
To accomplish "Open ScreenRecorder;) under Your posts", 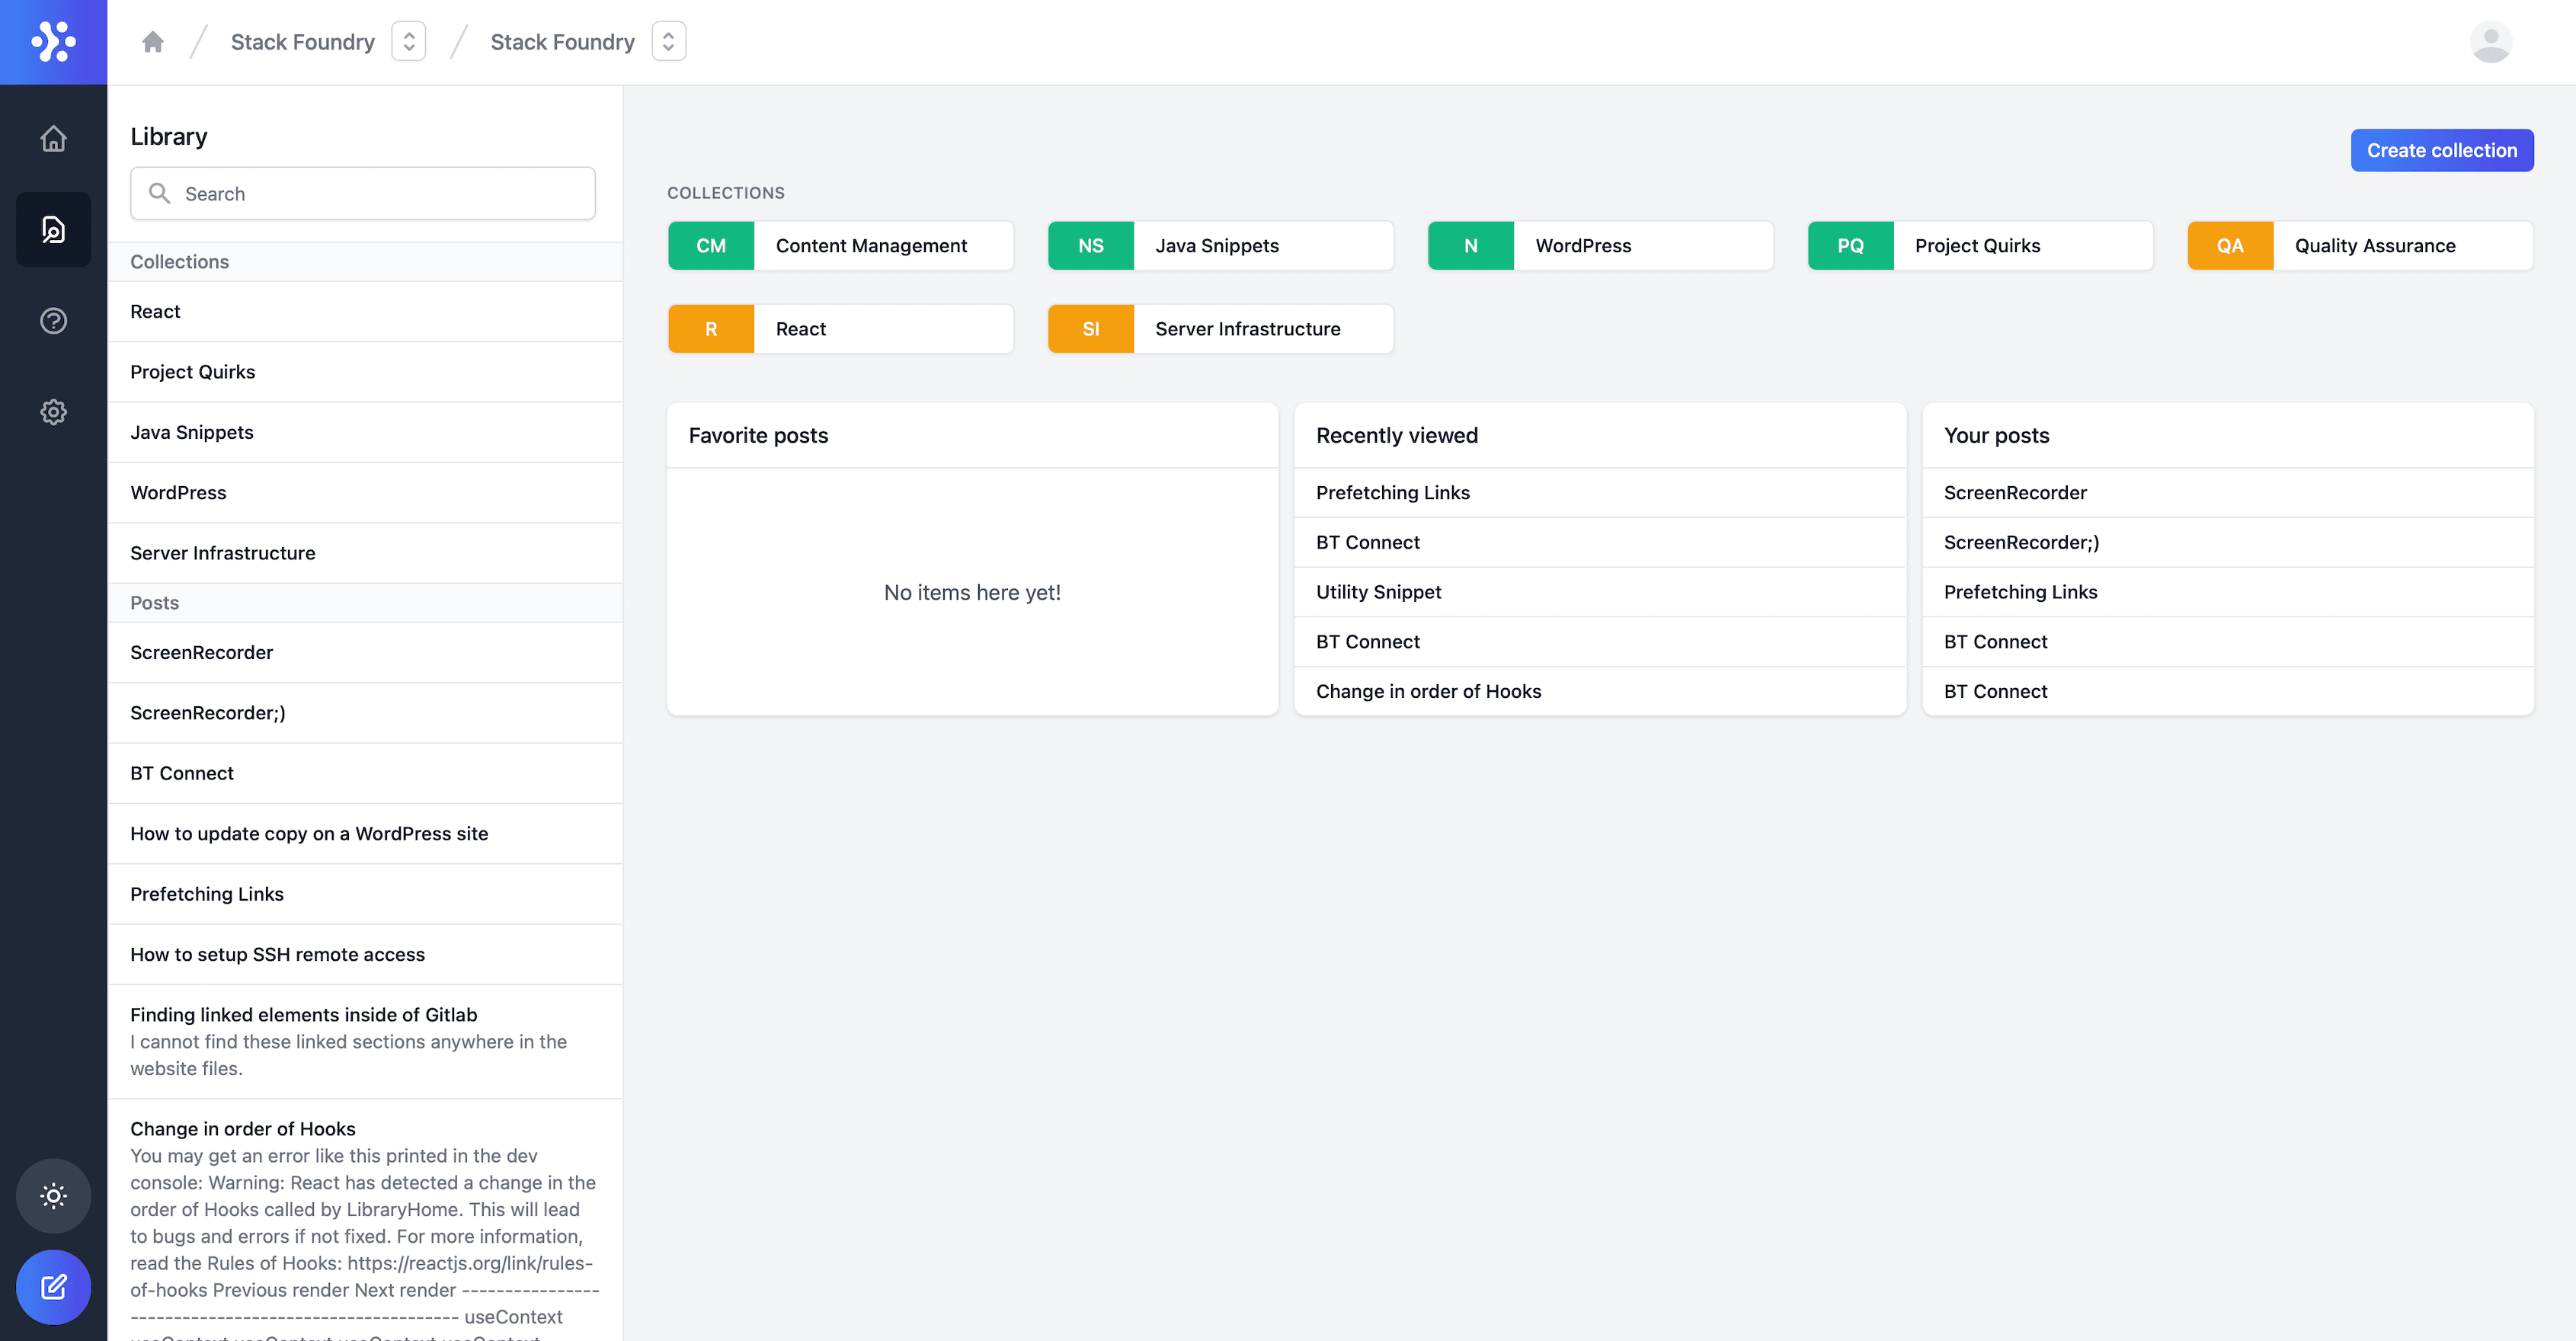I will [x=2021, y=542].
